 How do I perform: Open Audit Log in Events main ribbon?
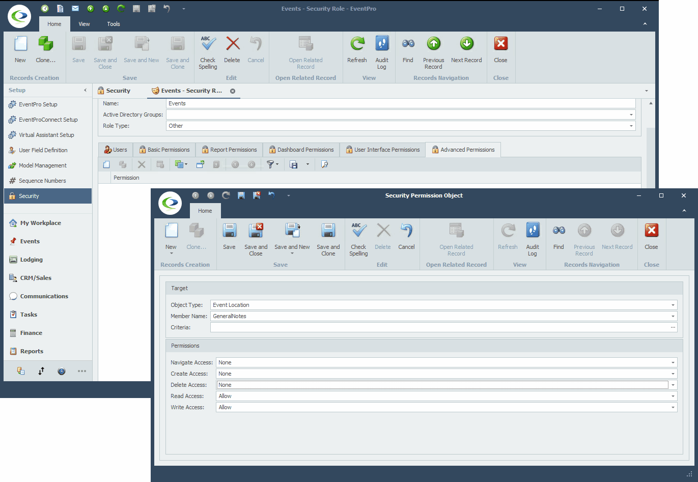point(382,52)
